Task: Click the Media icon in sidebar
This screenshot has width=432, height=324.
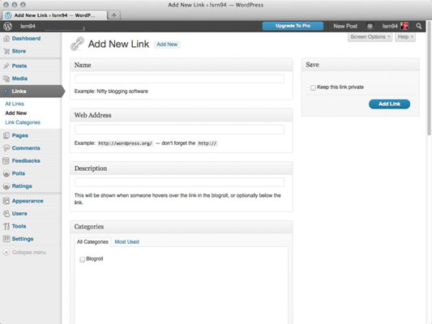Action: pos(6,79)
